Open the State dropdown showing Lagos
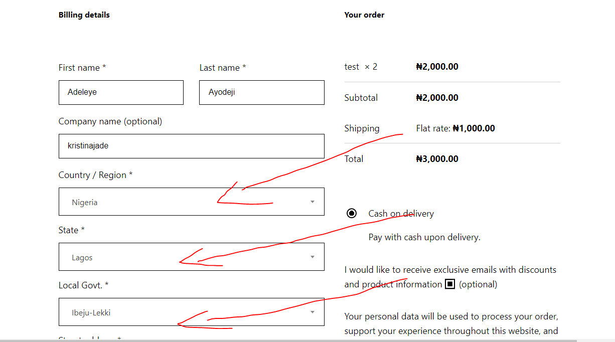This screenshot has width=615, height=342. (x=192, y=257)
